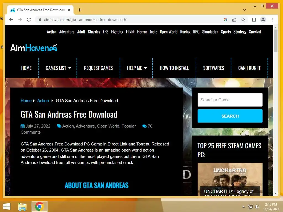Select the Simulation category
The height and width of the screenshot is (212, 283).
coord(210,32)
